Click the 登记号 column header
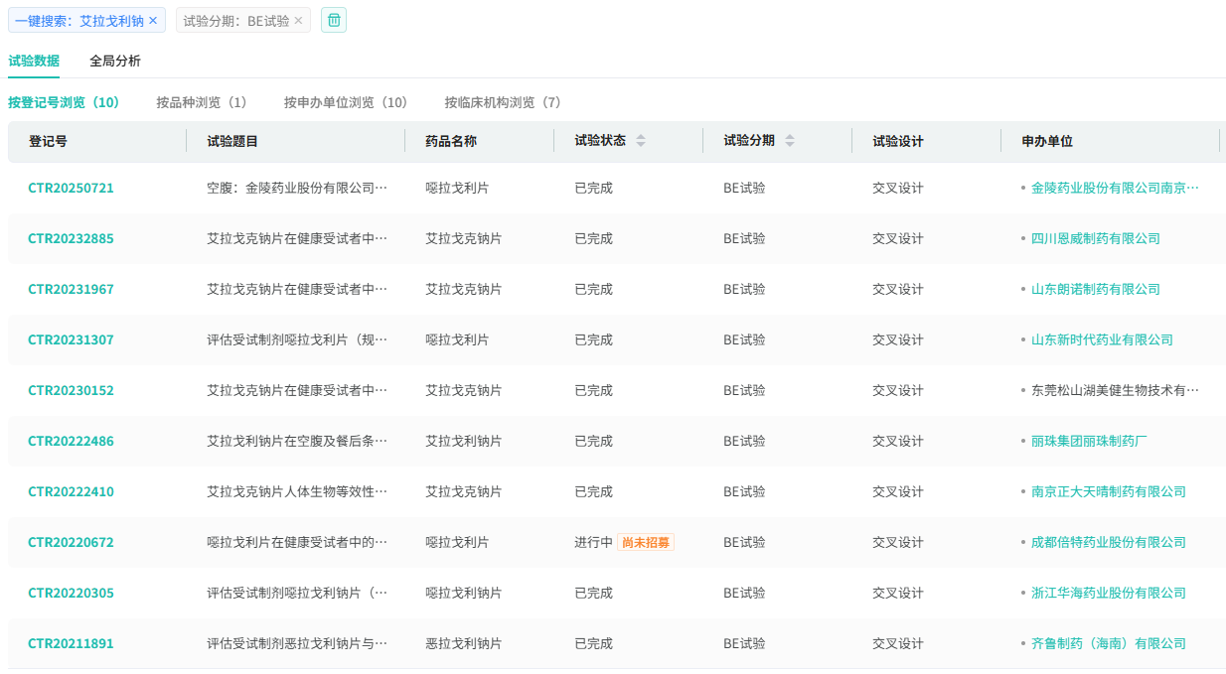Image resolution: width=1226 pixels, height=674 pixels. [48, 141]
